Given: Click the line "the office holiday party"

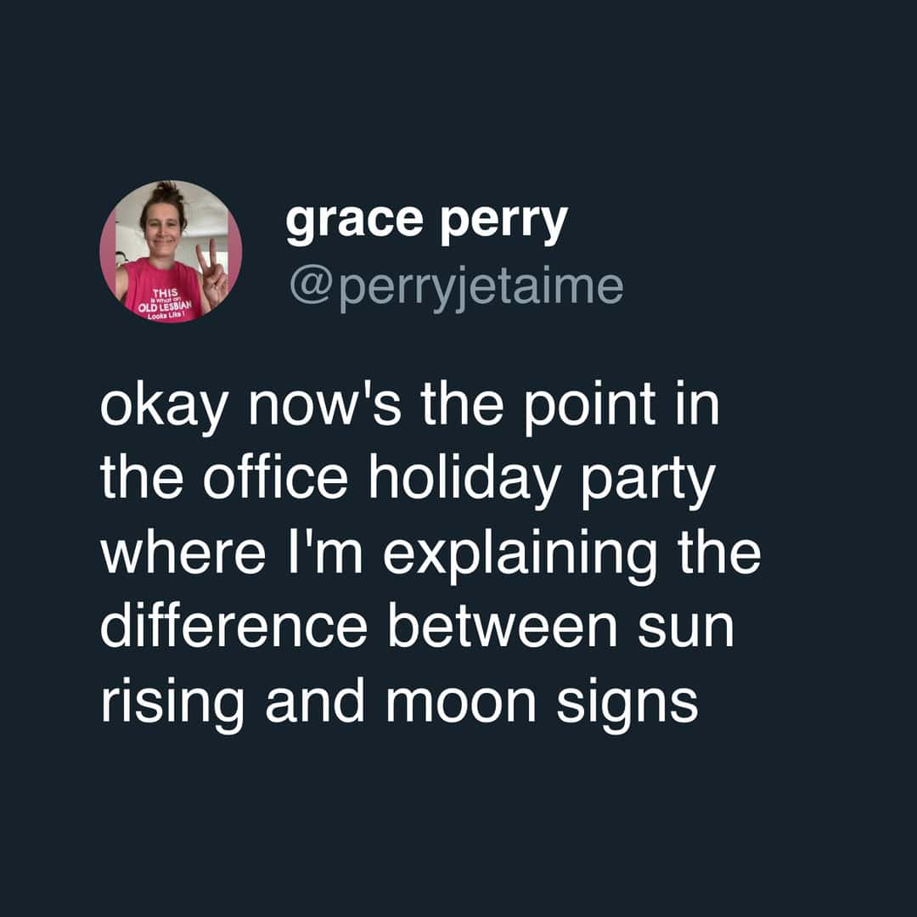Looking at the screenshot, I should 408,481.
